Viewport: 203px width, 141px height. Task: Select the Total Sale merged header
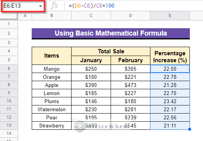pos(111,51)
